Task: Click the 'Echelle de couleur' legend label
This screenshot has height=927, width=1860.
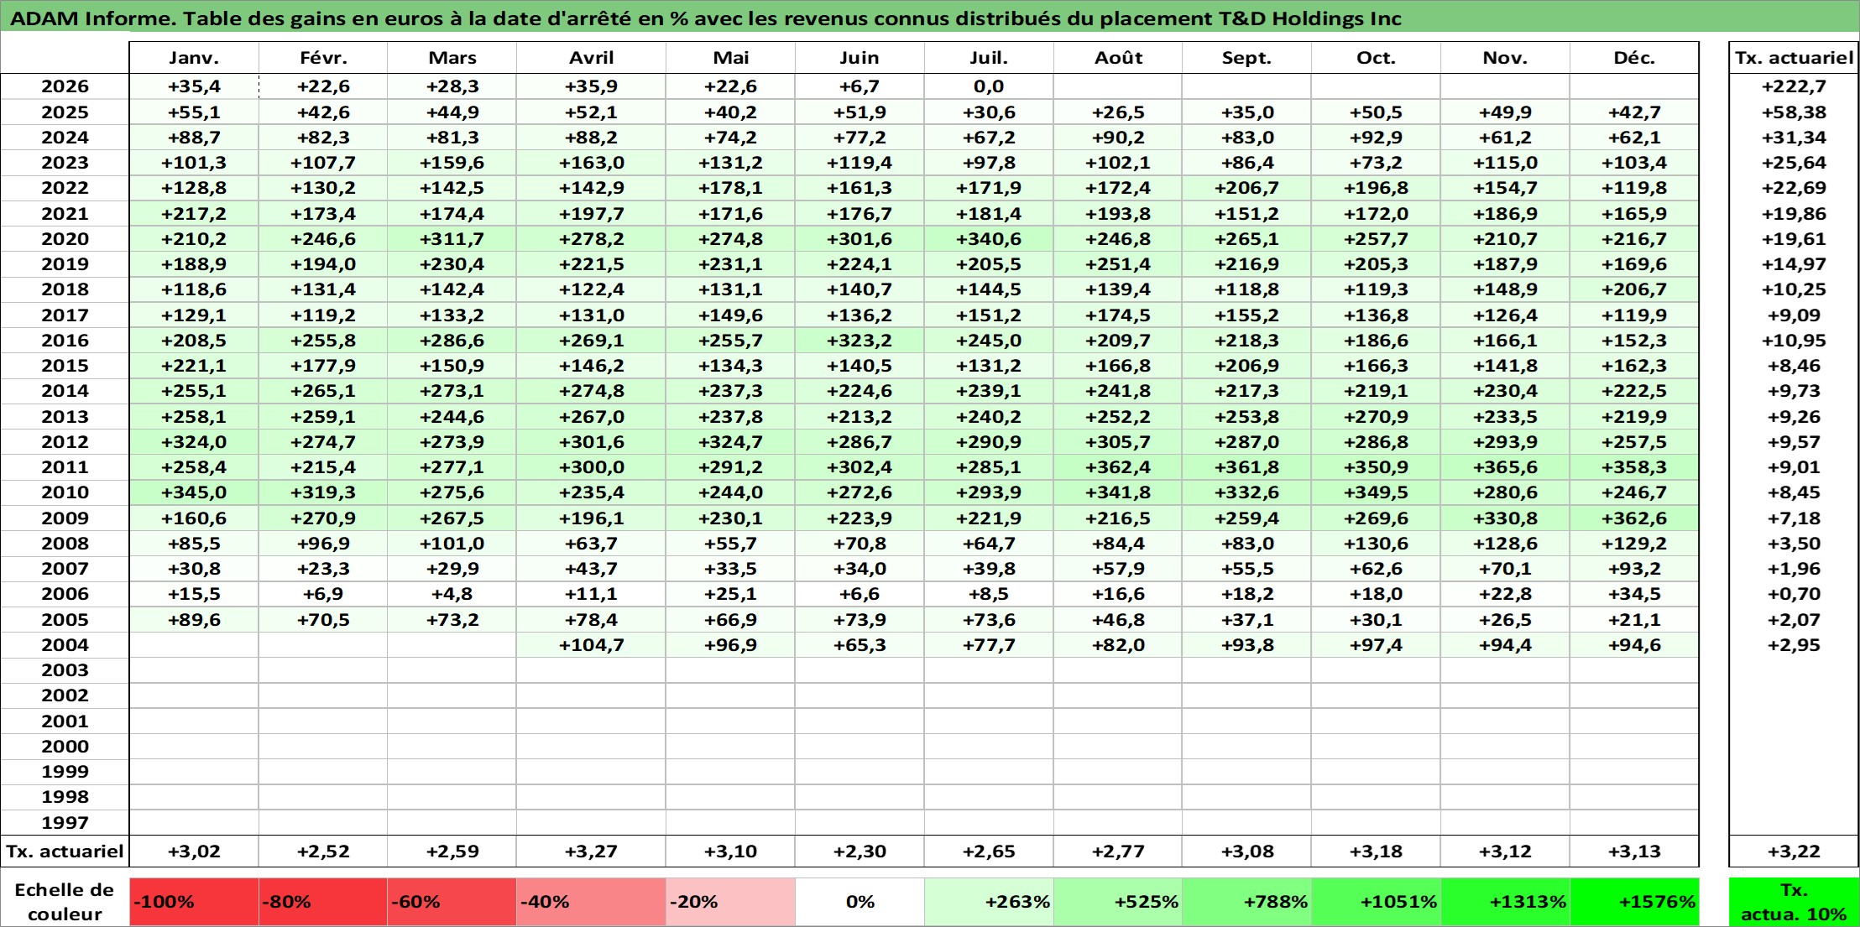Action: [x=65, y=902]
